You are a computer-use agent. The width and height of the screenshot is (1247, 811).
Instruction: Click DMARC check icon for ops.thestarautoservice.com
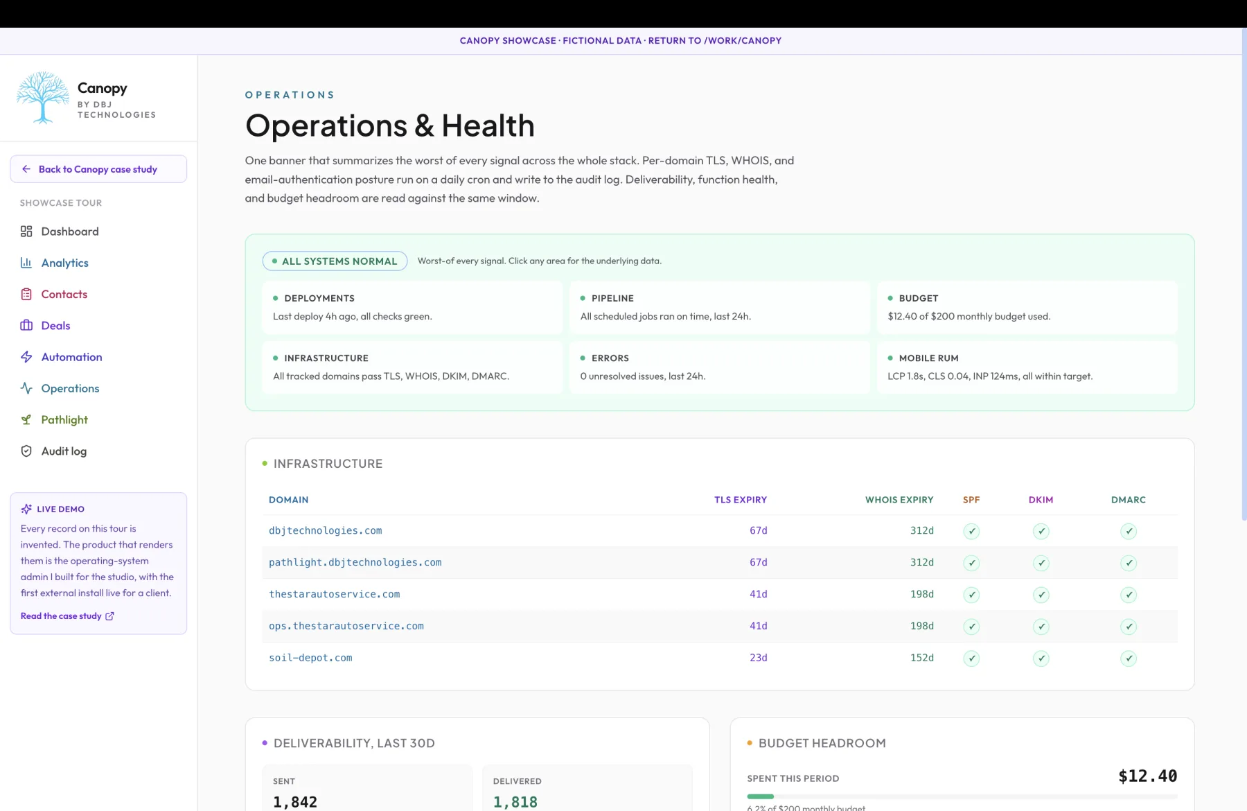tap(1129, 627)
